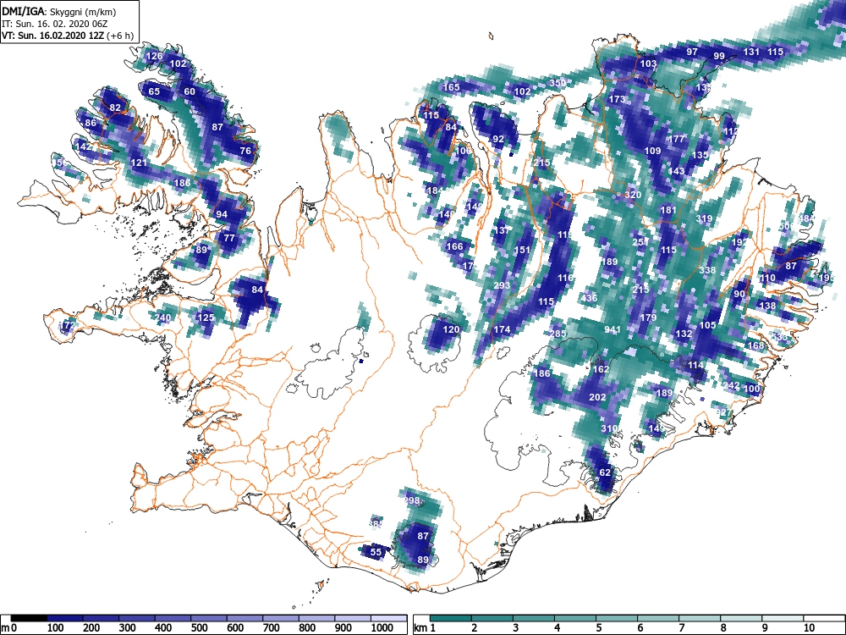Screen dimensions: 846x635
Task: Click the visibility value '310'
Action: click(x=609, y=428)
